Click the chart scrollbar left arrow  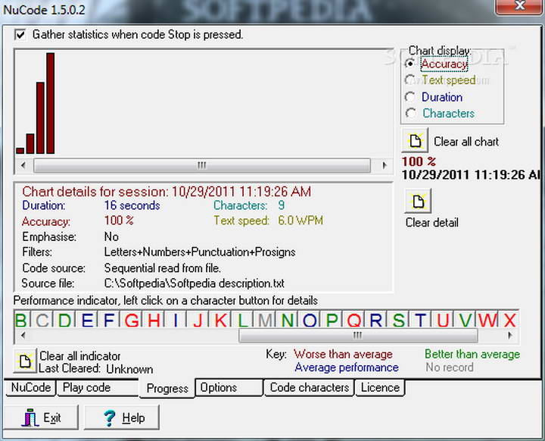[23, 165]
